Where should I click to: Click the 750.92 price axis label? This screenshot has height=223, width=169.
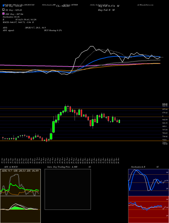coord(165,137)
